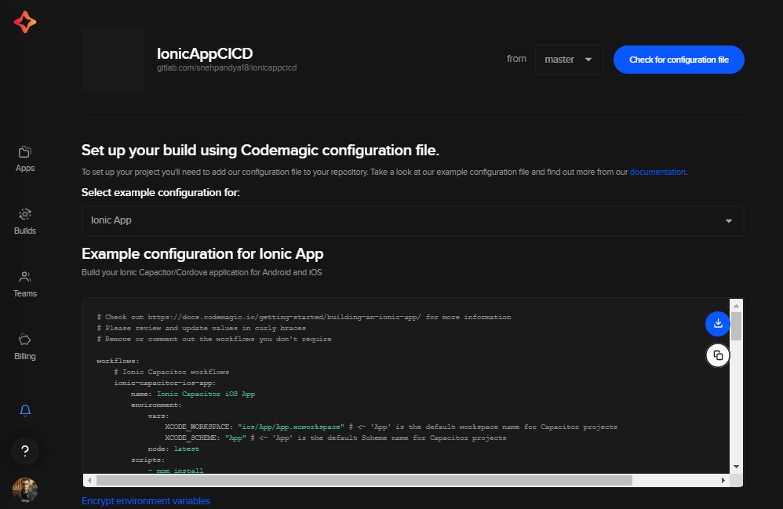Screen dimensions: 783x509
Task: Click the IonicAppCICD app title
Action: point(205,53)
